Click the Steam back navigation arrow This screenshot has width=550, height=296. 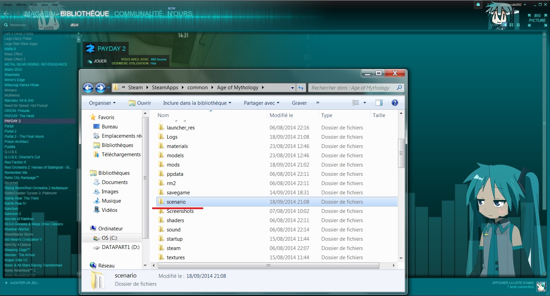[x=7, y=14]
